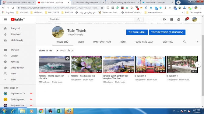Open le ky niem 1 thumbnail

point(182,64)
